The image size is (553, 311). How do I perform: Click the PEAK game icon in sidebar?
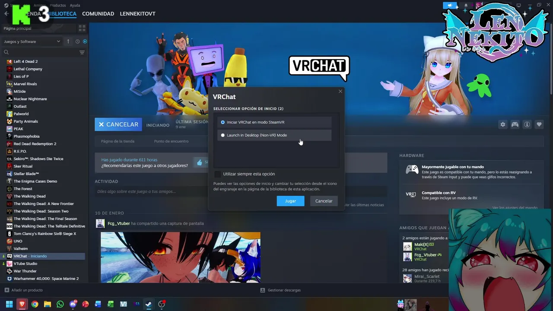click(10, 129)
